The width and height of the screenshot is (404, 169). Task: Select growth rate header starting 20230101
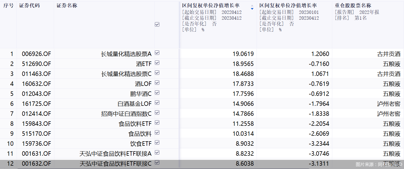click(x=288, y=6)
